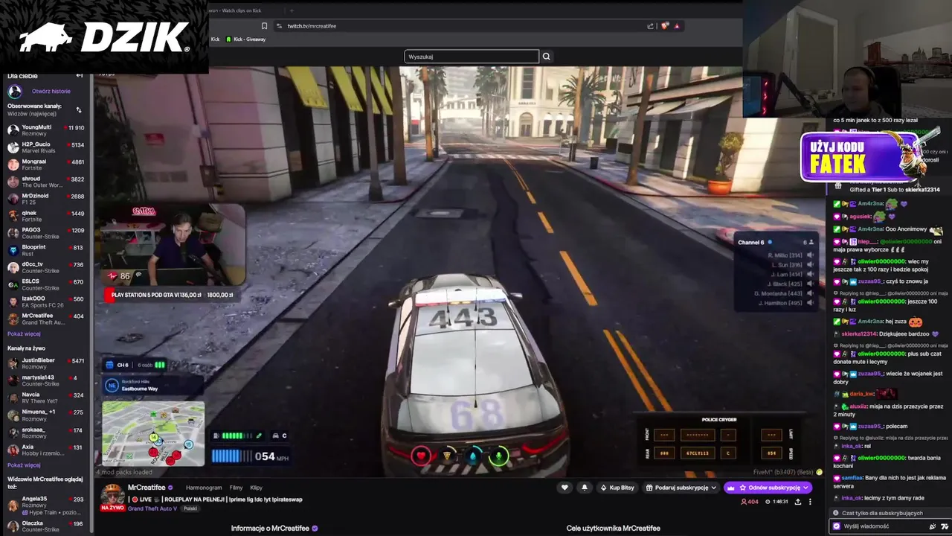
Task: Open the three-dot more options menu
Action: click(810, 502)
